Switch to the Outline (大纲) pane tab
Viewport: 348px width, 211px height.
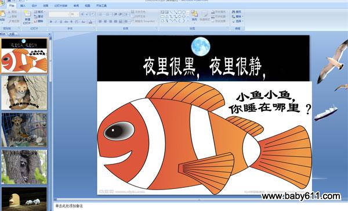click(x=12, y=34)
